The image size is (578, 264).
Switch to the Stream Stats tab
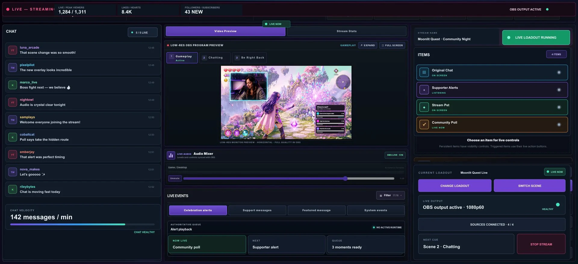pos(346,31)
